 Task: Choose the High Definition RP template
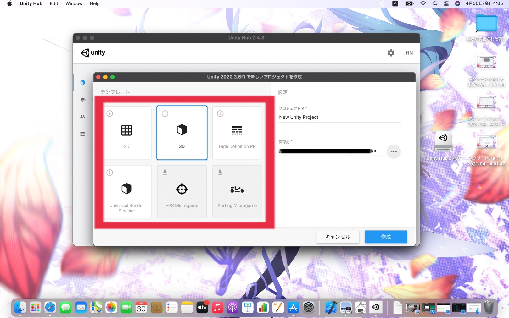coord(237,133)
